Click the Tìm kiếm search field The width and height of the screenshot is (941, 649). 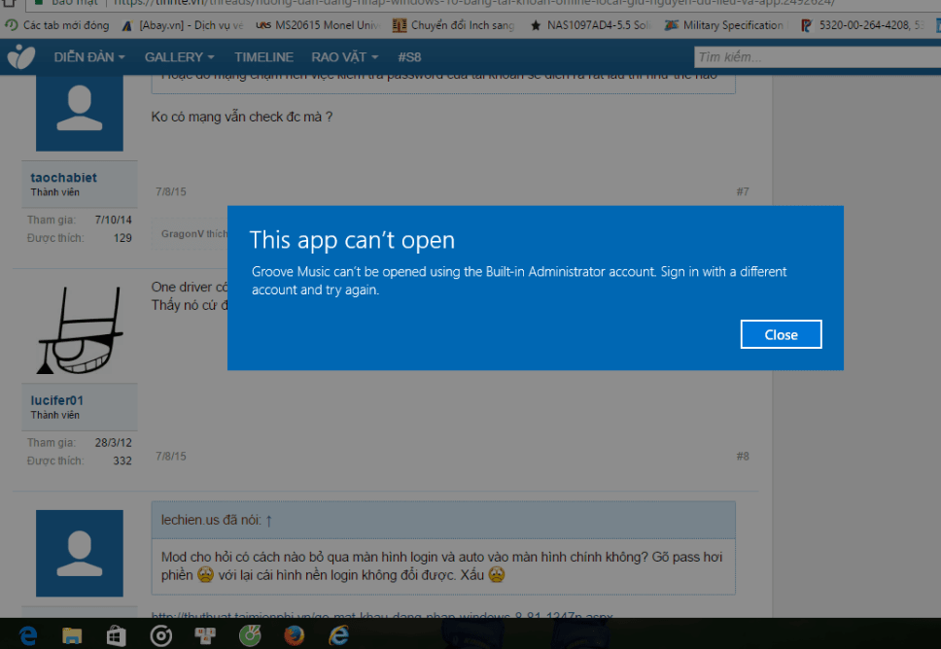click(818, 57)
